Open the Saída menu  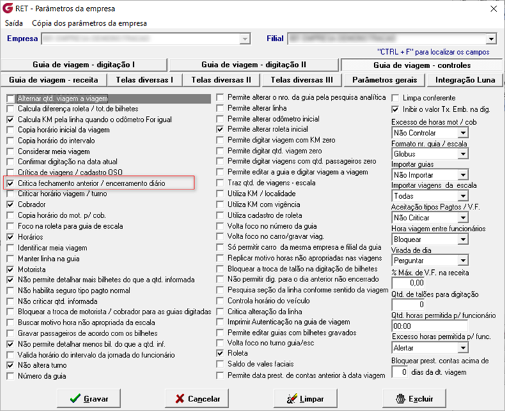(14, 23)
